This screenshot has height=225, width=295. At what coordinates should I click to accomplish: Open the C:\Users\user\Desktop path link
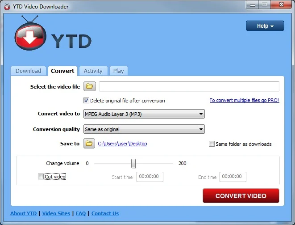coord(122,144)
